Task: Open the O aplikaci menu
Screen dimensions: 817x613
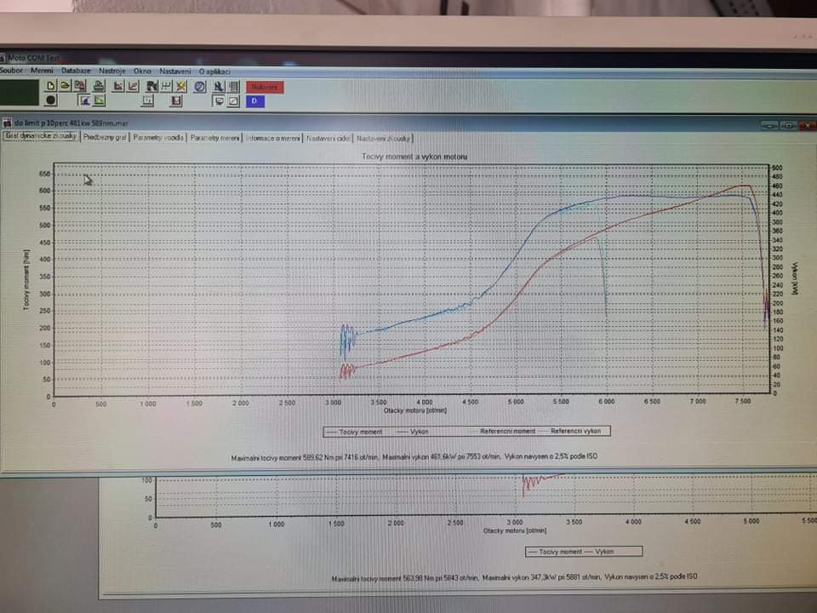Action: (x=214, y=71)
